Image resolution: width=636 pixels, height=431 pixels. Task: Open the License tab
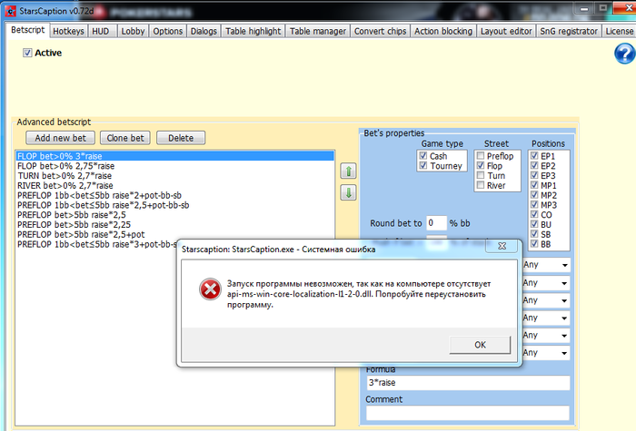pos(619,31)
